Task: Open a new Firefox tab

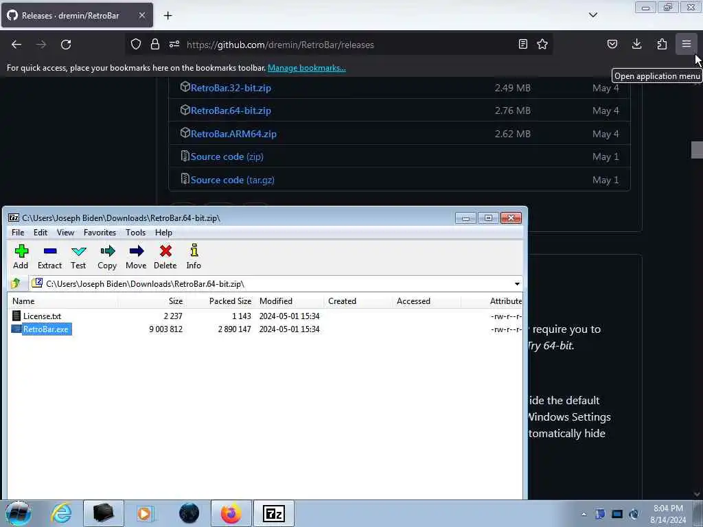Action: click(168, 15)
